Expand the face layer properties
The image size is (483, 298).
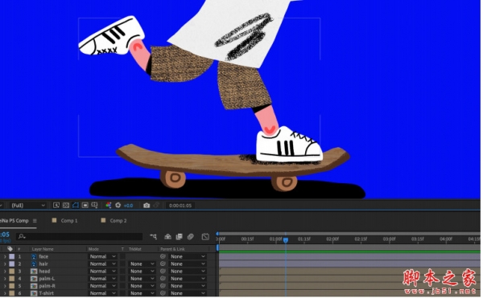tap(5, 256)
